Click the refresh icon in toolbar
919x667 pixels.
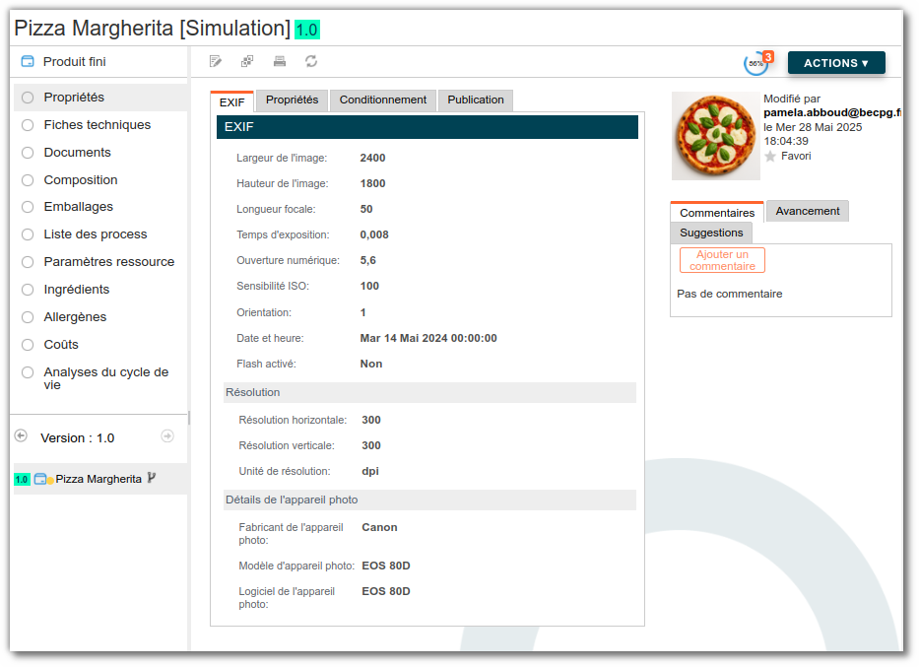[x=311, y=62]
